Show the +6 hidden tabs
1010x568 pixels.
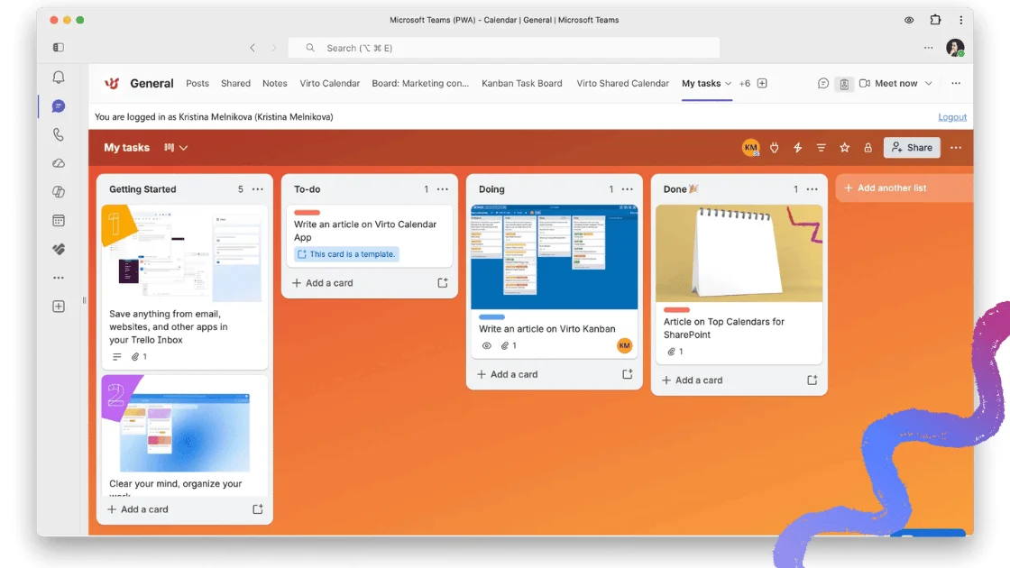(745, 83)
